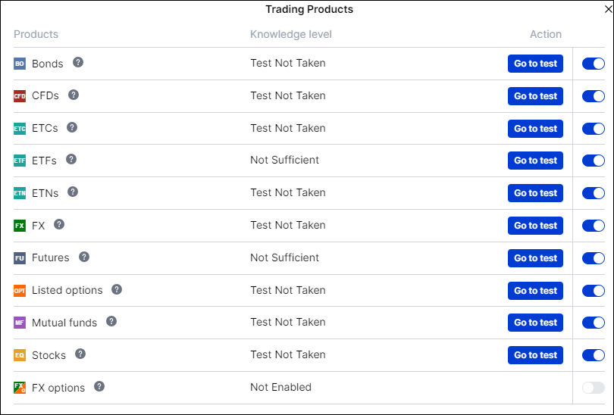
Task: Go to test for CFDs
Action: (535, 96)
